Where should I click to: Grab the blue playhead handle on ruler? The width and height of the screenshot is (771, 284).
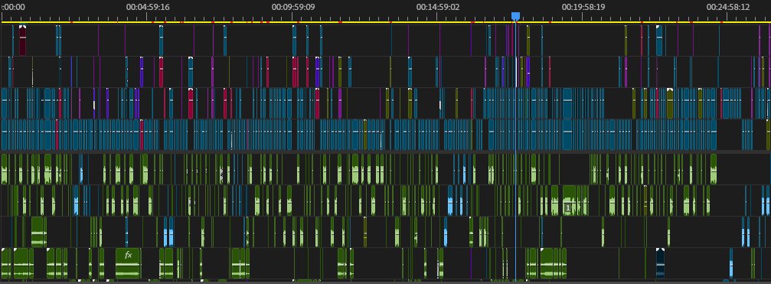515,16
